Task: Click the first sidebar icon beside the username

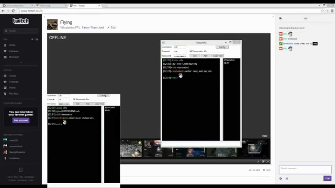Action: (x=32, y=39)
